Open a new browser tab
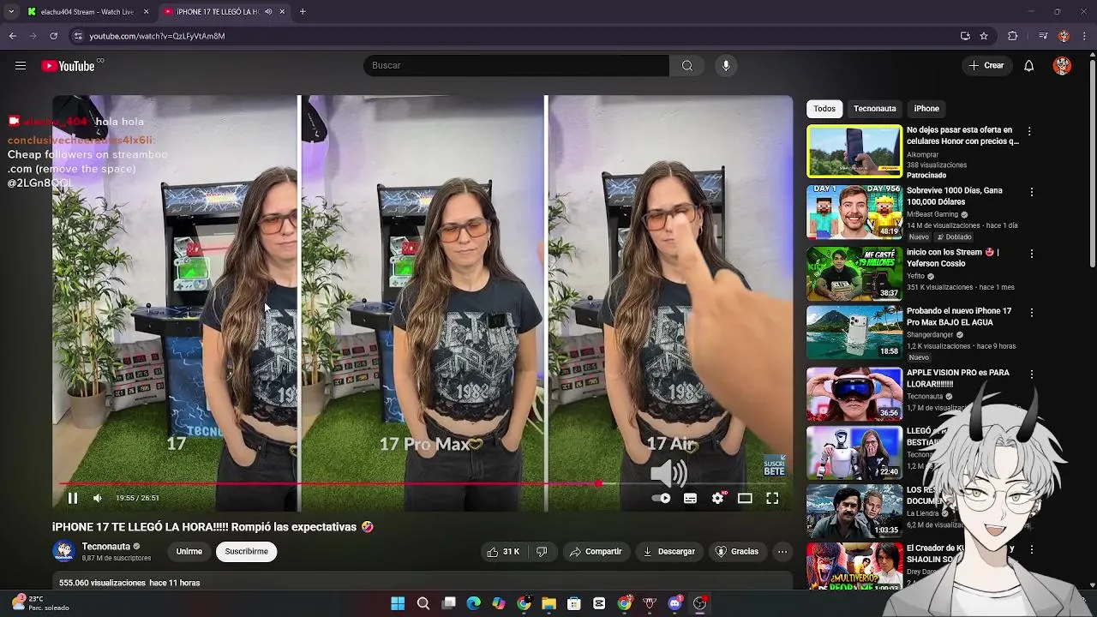This screenshot has width=1097, height=617. [x=303, y=12]
